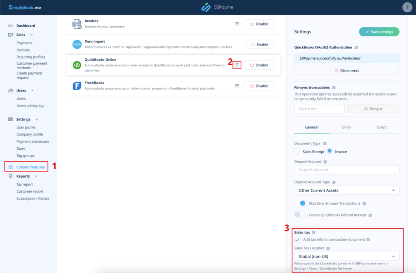
Task: Disconnect QuickBooks OAuth2 authorization
Action: point(346,70)
